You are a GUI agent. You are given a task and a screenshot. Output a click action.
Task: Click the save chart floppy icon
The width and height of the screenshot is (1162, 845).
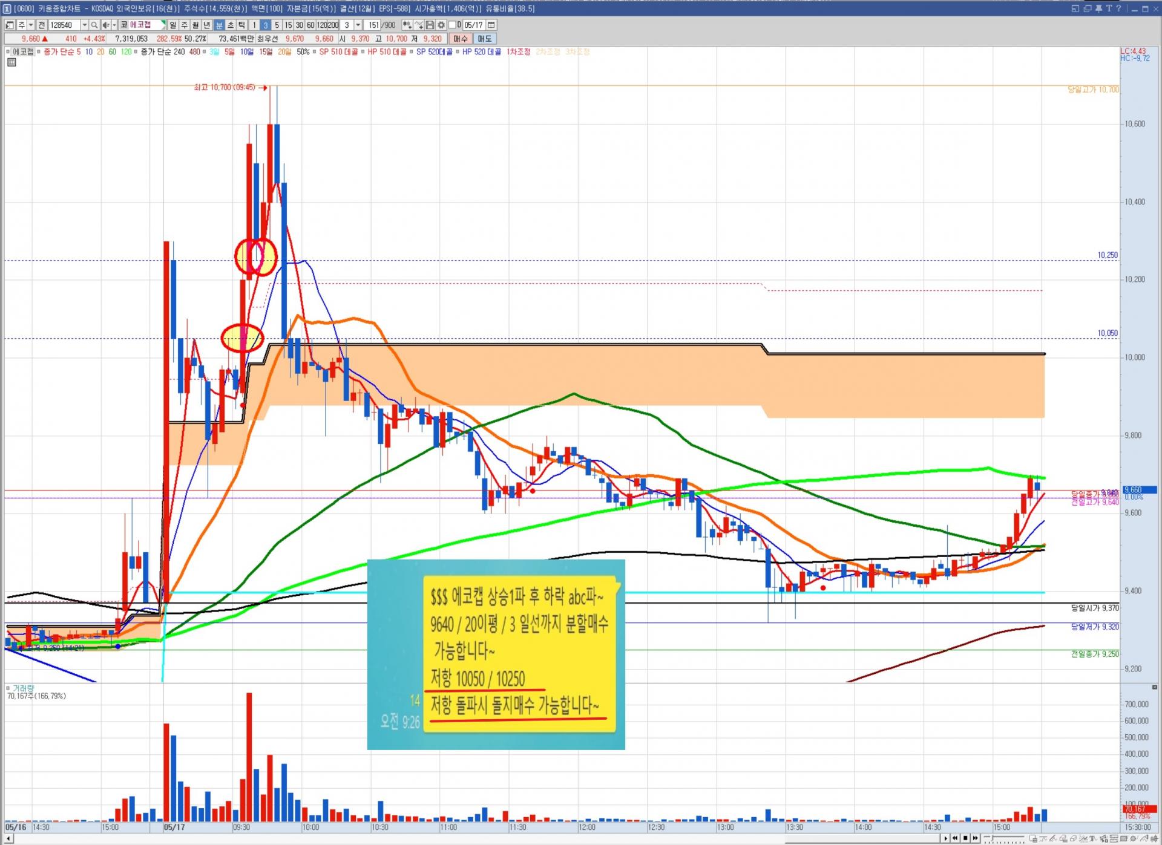pyautogui.click(x=430, y=25)
